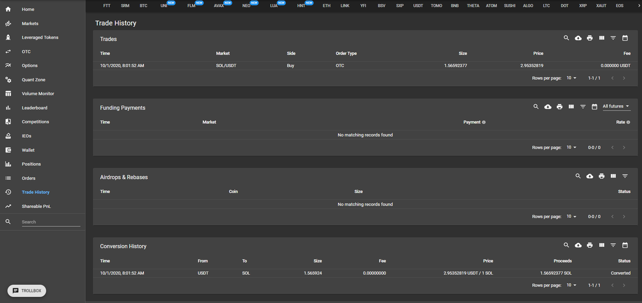Click Converted status in Conversion History
The height and width of the screenshot is (303, 642).
click(x=621, y=273)
